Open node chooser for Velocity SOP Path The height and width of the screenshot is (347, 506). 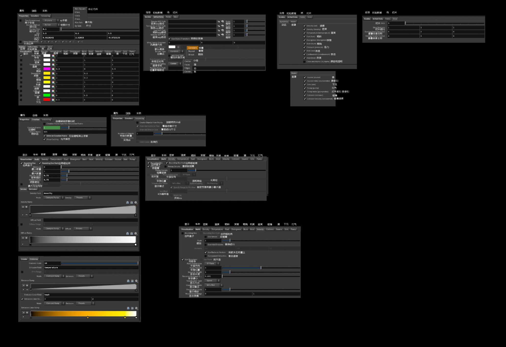[222, 35]
